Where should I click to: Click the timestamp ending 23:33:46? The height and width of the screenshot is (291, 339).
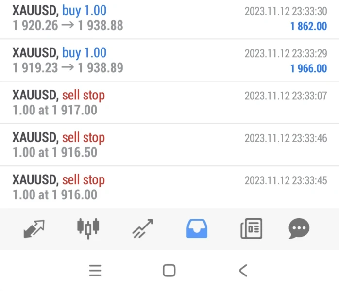[286, 138]
